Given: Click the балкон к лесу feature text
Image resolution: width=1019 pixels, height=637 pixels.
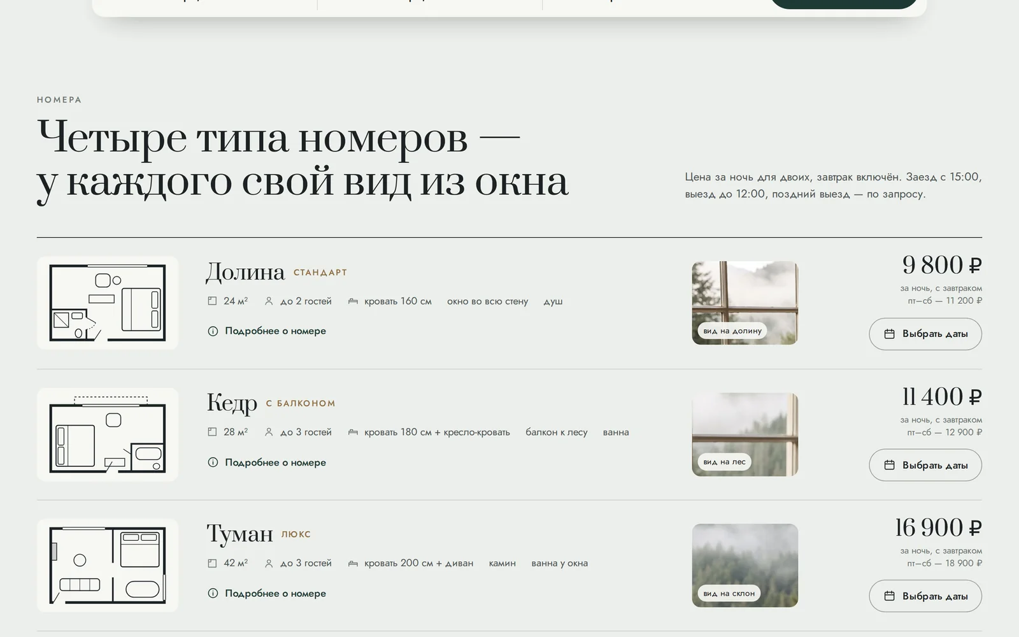Looking at the screenshot, I should click(557, 432).
